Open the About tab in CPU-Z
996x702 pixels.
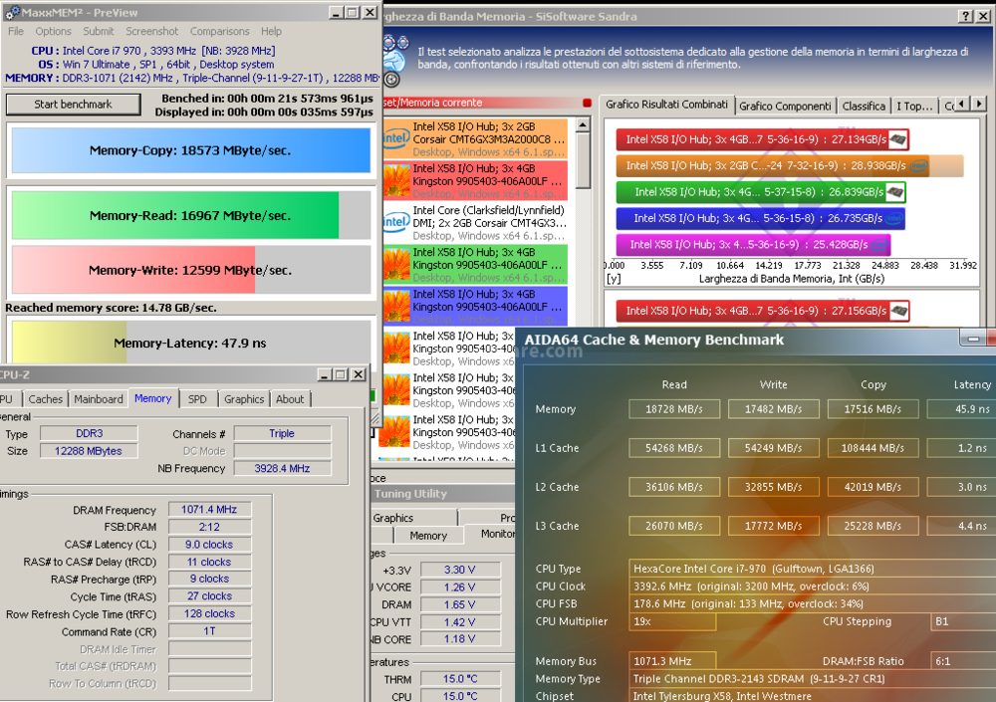290,399
